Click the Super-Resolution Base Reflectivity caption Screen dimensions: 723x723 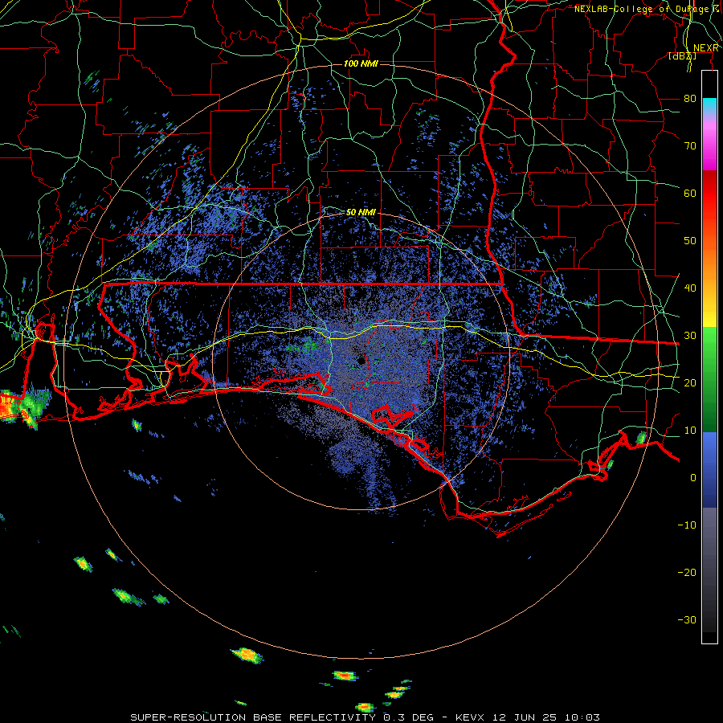click(365, 717)
